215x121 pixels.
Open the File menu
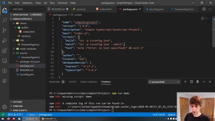click(10, 3)
